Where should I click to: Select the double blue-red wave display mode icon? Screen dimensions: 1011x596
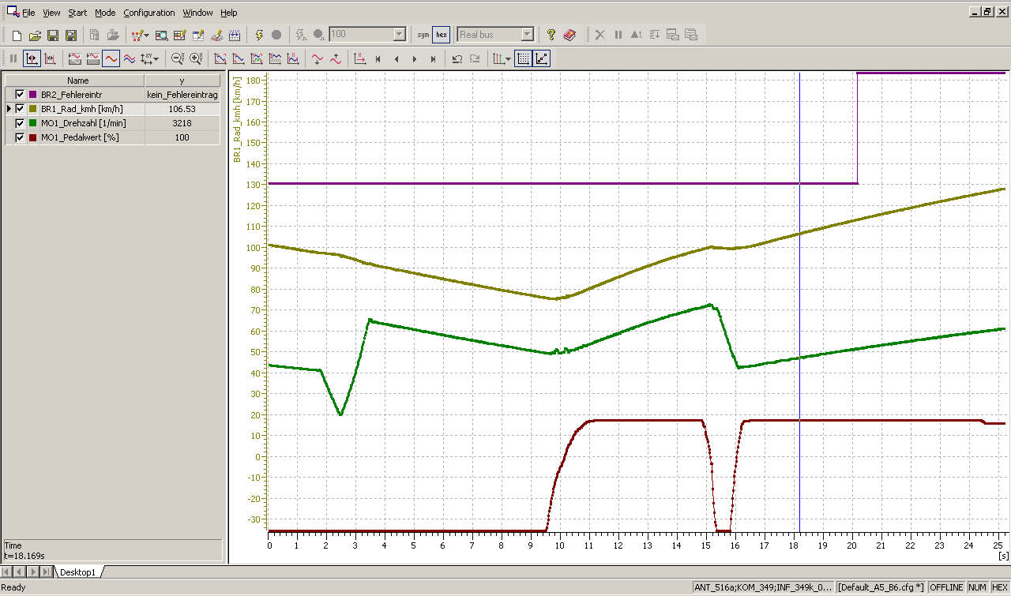tap(130, 58)
